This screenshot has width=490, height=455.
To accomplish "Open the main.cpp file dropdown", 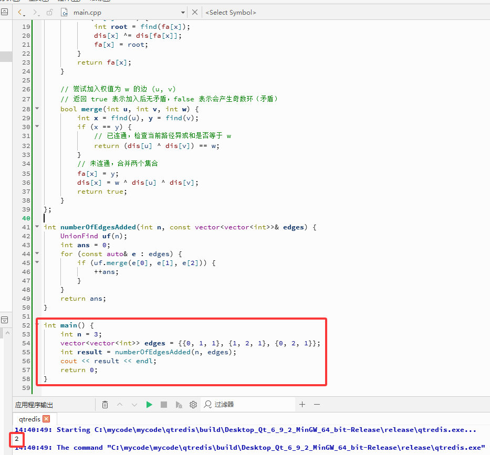I will pos(183,13).
